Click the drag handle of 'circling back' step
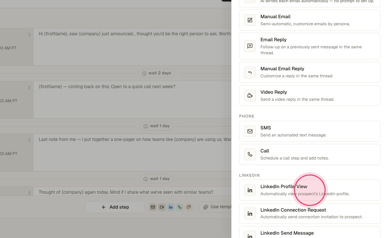 [x=29, y=87]
